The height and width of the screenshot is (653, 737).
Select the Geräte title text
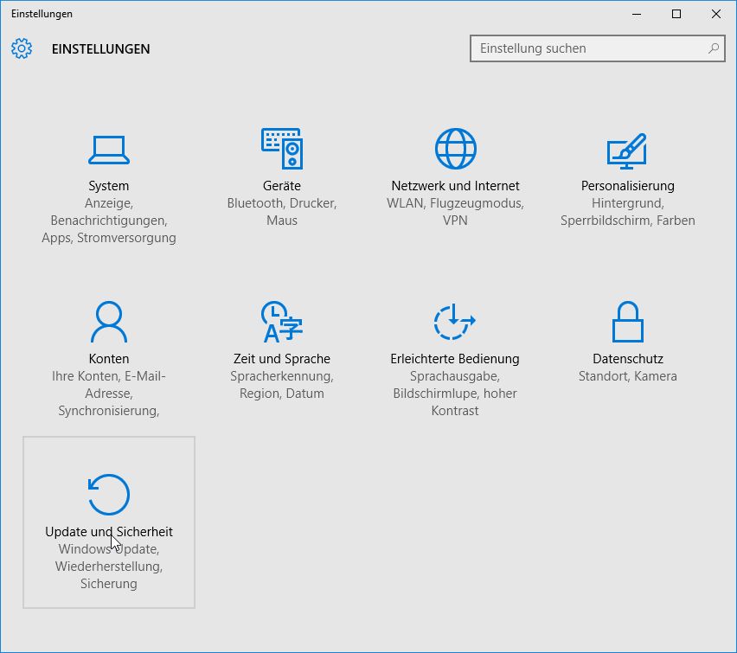pos(282,186)
